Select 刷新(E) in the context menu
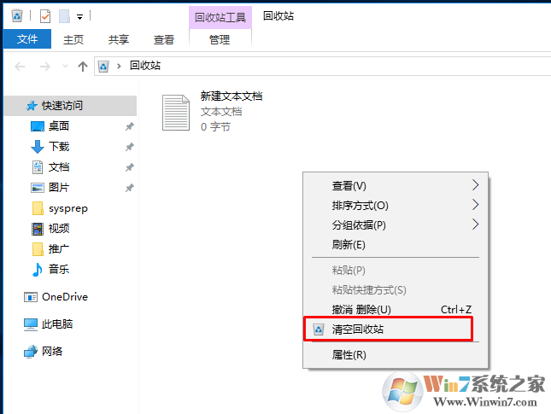This screenshot has height=414, width=551. (x=349, y=245)
